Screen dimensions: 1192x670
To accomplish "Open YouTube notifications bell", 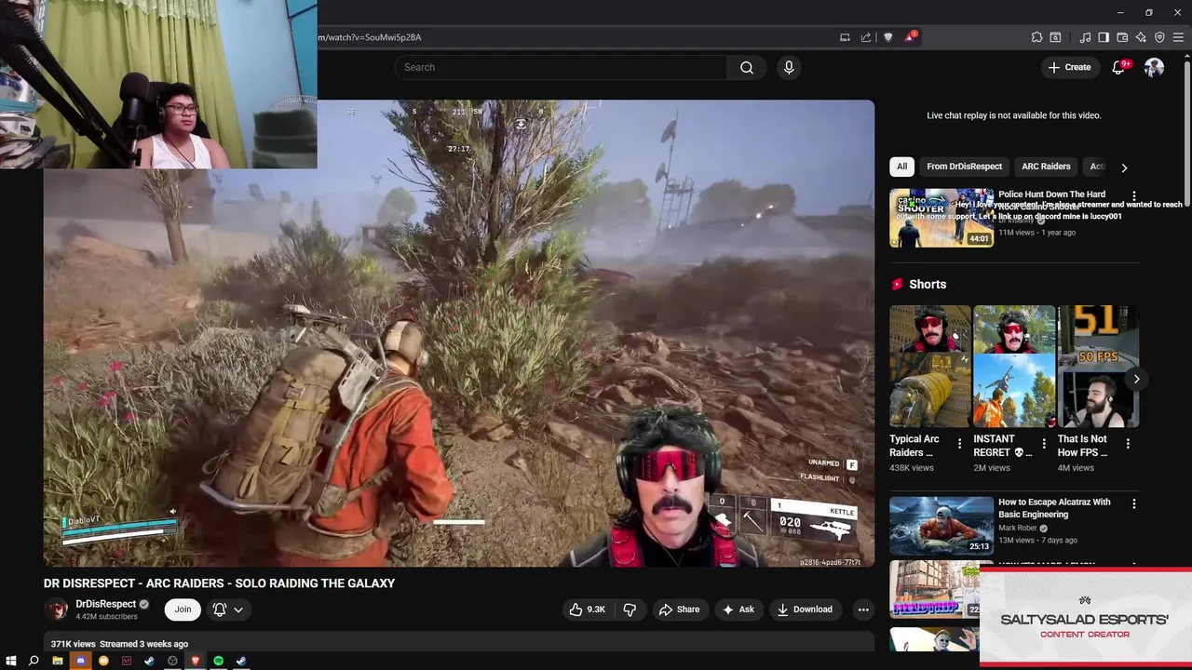I will (1119, 67).
